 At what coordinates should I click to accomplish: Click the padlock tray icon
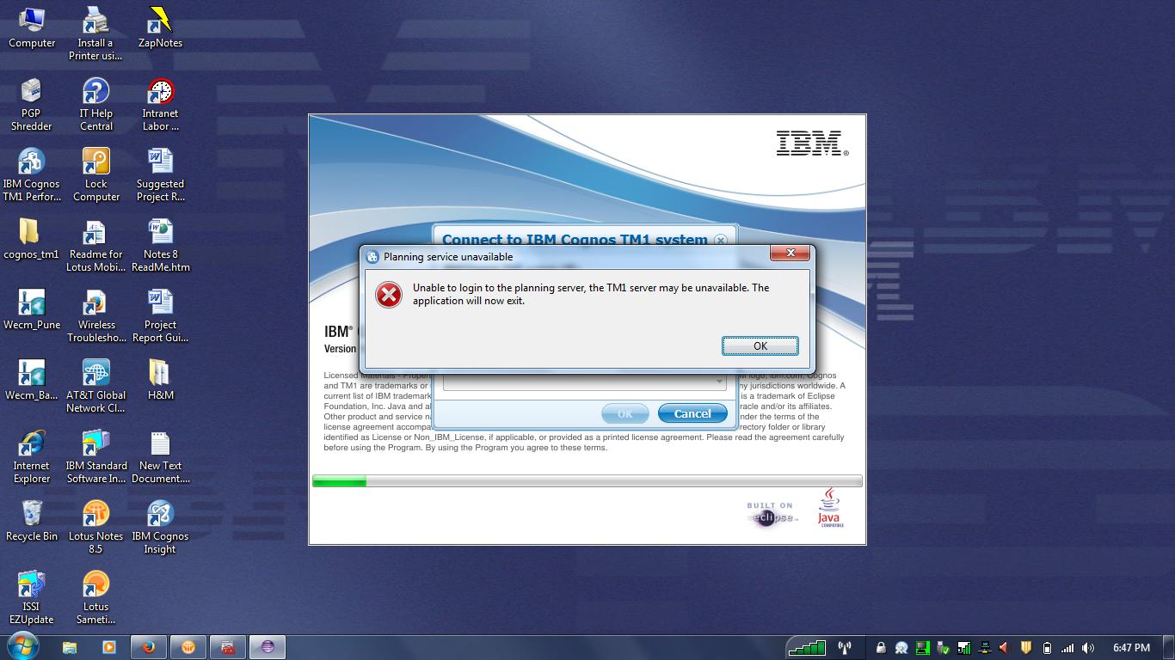pos(881,648)
